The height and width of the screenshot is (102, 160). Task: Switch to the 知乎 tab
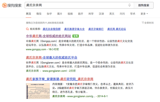point(49,14)
